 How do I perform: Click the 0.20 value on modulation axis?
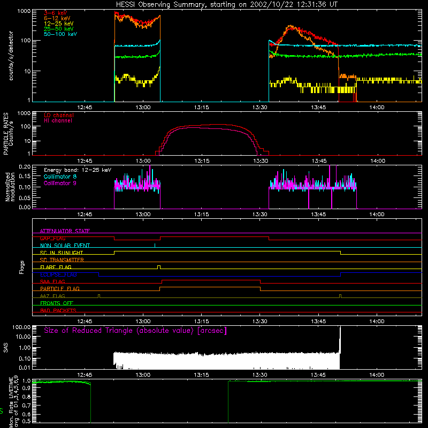coord(25,166)
